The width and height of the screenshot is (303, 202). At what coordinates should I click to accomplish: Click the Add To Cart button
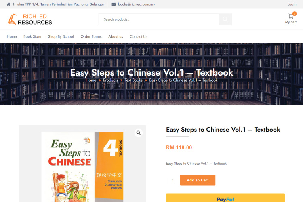198,180
